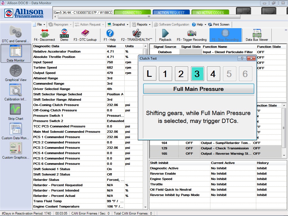Select clutch 4 in Clutch Test
This screenshot has height=216, width=288.
point(213,73)
